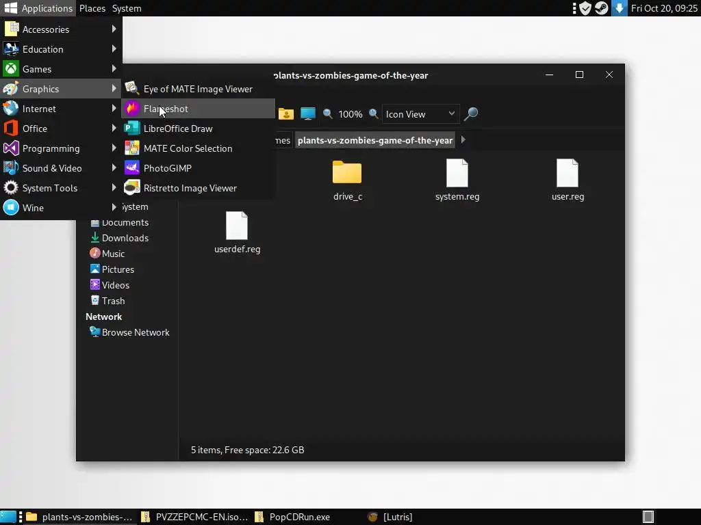Viewport: 701px width, 525px height.
Task: Start PhotoGIMP from the menu
Action: point(198,168)
